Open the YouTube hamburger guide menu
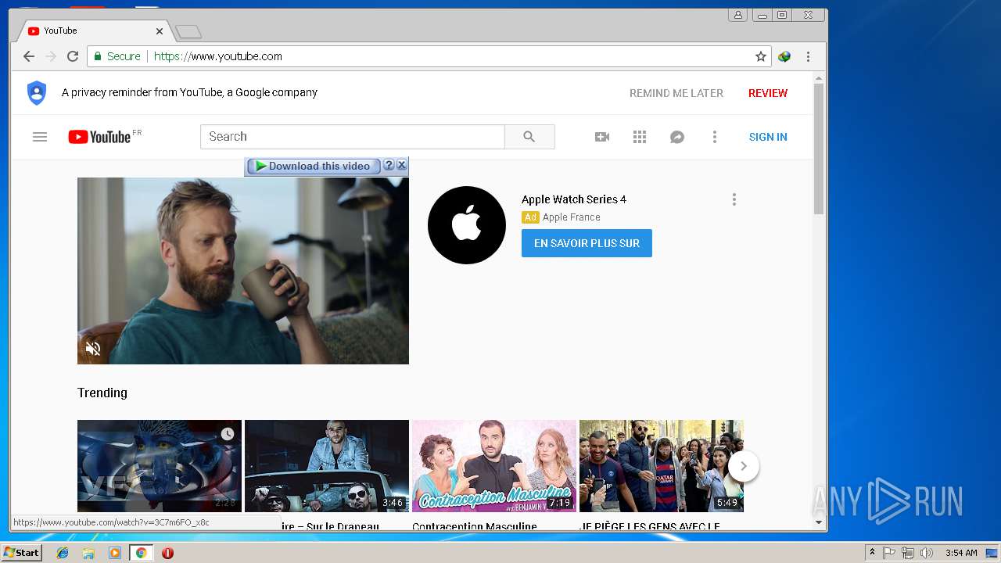The image size is (1001, 563). coord(40,137)
